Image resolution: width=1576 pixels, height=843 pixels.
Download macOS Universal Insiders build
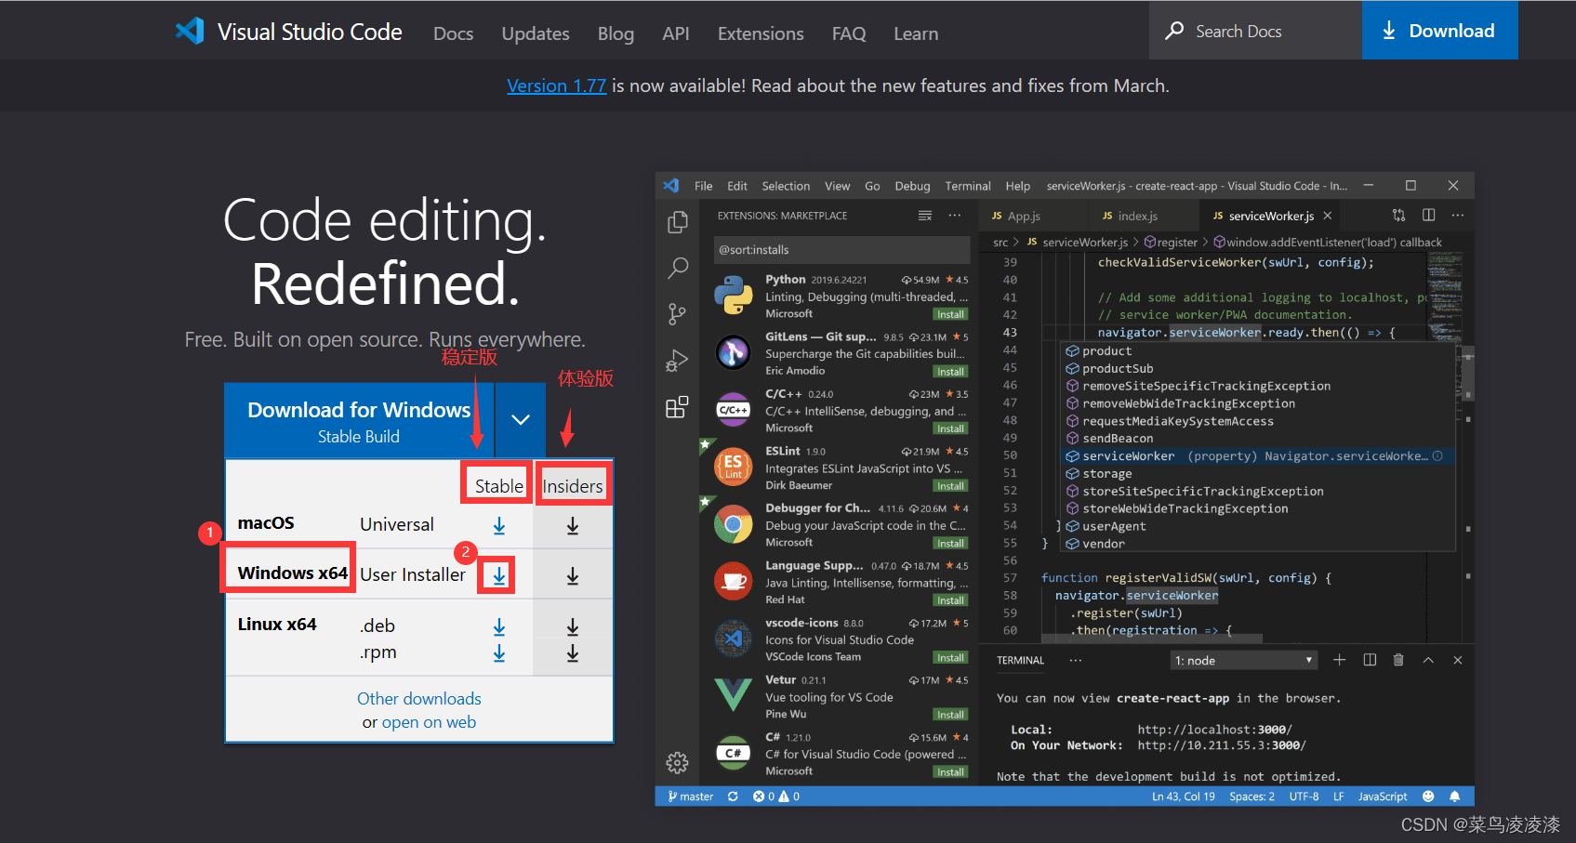573,526
